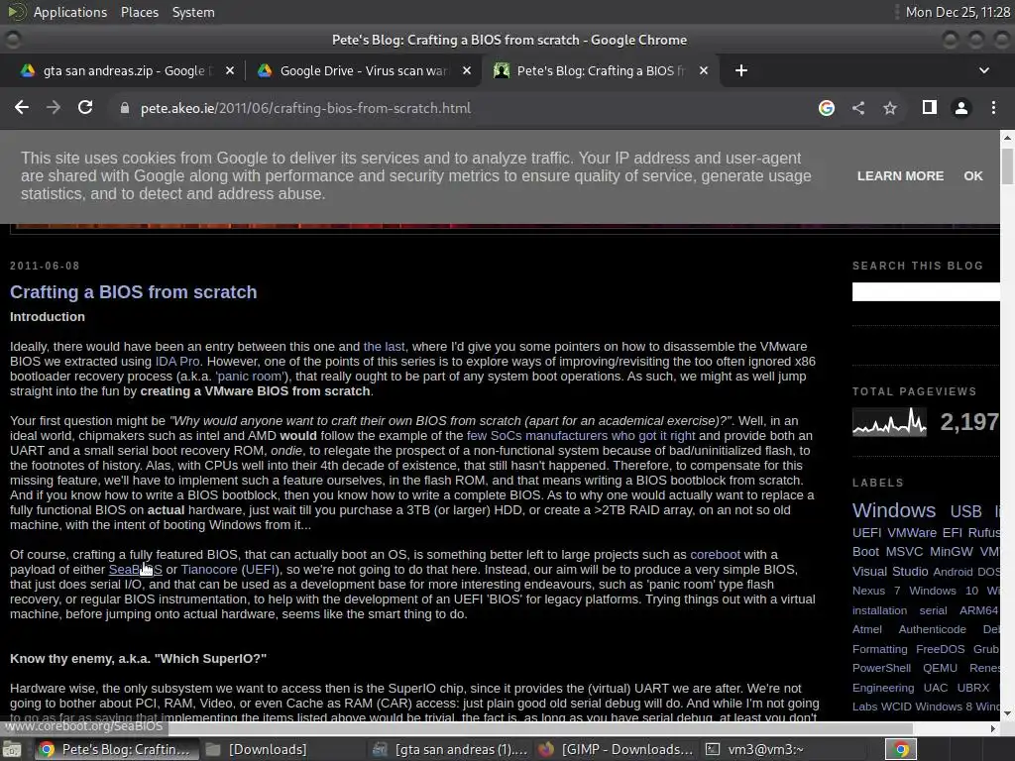
Task: Open the System menu
Action: coord(193,12)
